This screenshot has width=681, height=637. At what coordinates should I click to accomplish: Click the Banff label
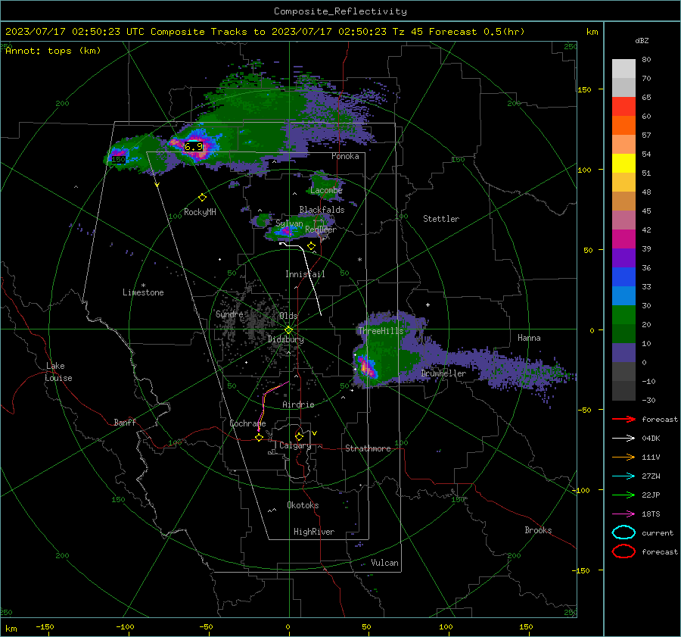[125, 422]
